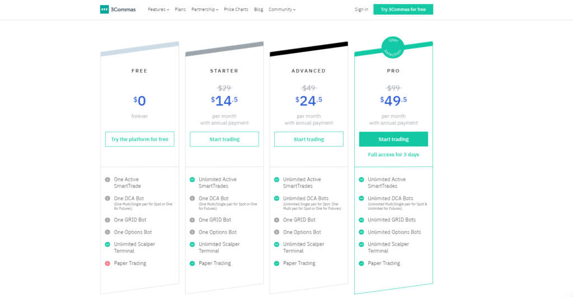573x297 pixels.
Task: Click Full access for 3 days link
Action: pyautogui.click(x=393, y=155)
